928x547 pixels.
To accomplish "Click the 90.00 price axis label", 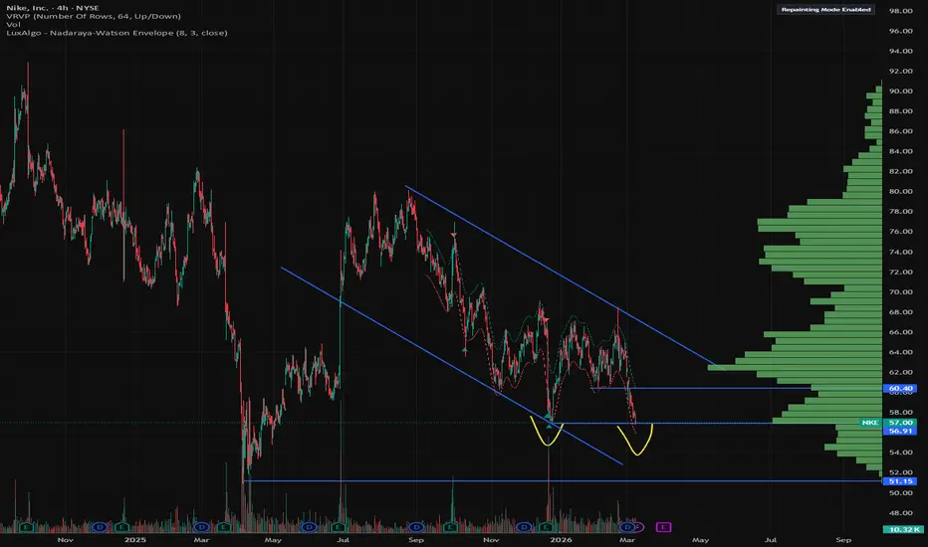I will tap(900, 91).
